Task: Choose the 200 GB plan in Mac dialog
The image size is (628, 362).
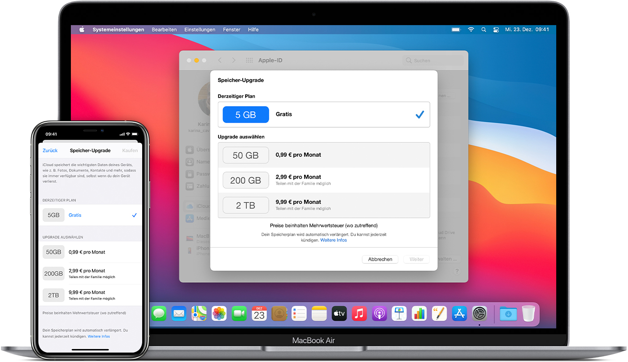Action: (324, 180)
